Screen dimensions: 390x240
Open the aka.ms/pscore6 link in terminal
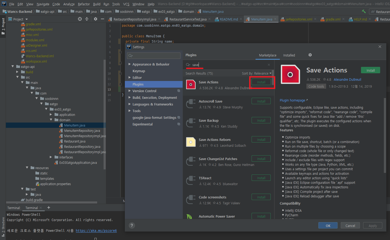pyautogui.click(x=96, y=230)
